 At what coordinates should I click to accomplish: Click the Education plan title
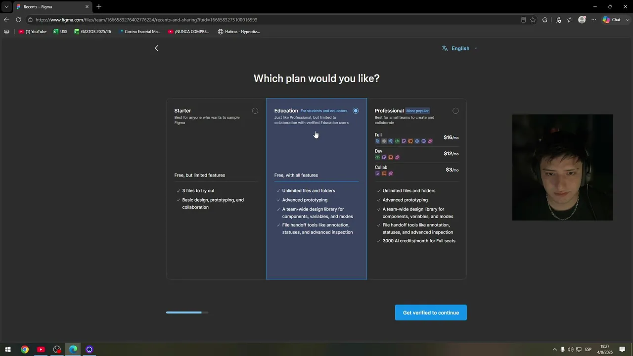click(x=286, y=111)
